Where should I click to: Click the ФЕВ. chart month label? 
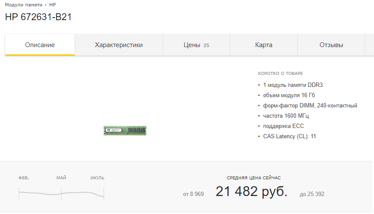24,178
